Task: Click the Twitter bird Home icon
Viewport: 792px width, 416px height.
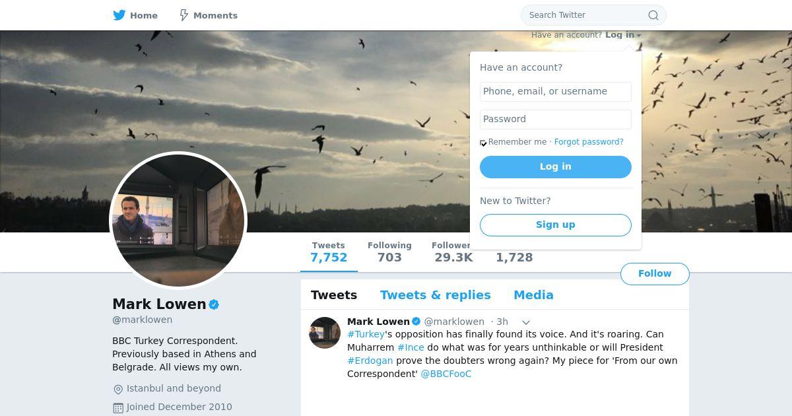Action: pos(119,15)
